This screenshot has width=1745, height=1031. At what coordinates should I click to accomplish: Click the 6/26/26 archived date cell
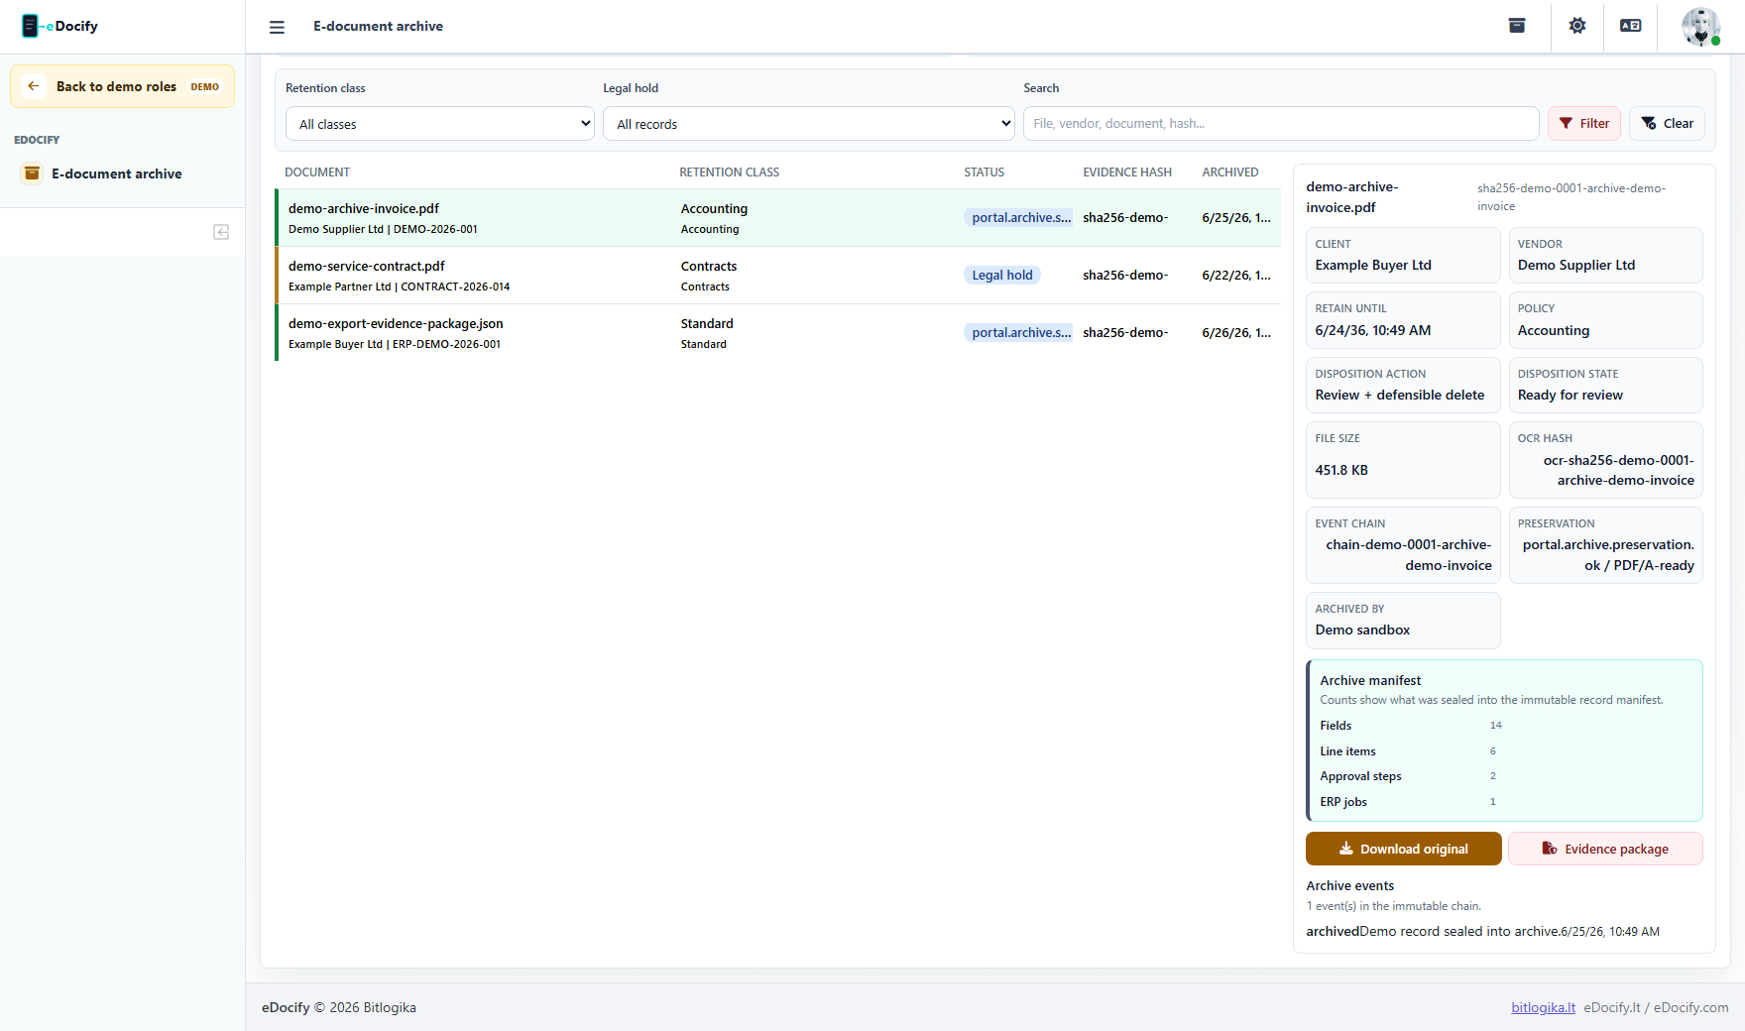[1236, 333]
